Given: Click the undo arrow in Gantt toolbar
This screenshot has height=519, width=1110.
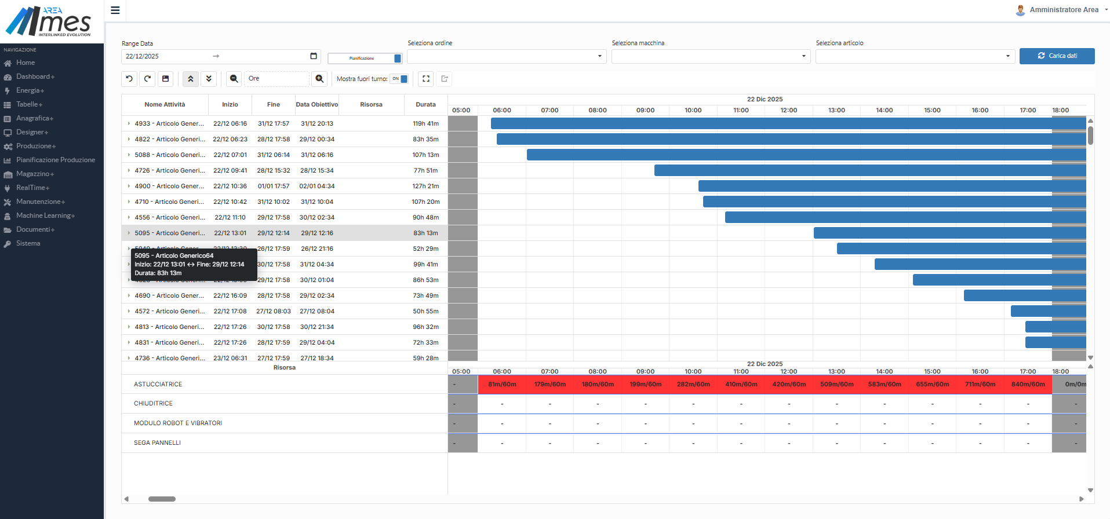Looking at the screenshot, I should coord(129,79).
